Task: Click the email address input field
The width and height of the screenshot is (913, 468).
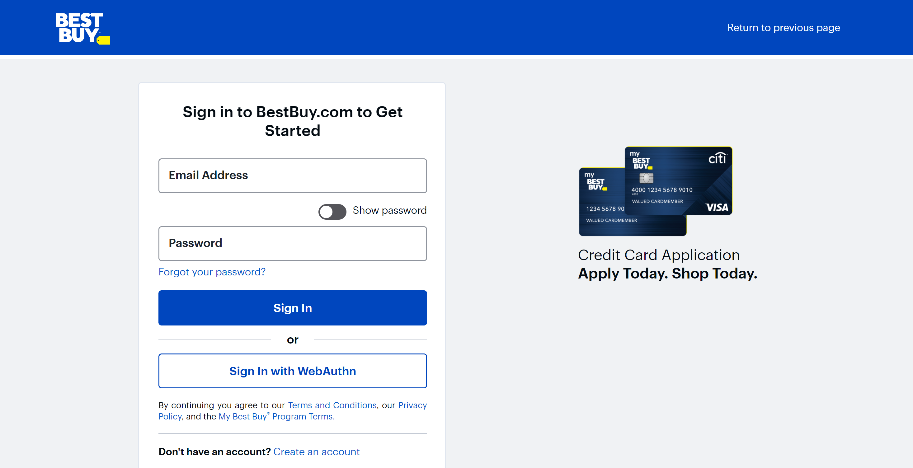Action: tap(293, 175)
